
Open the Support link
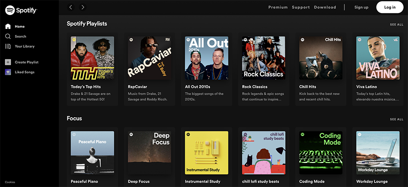click(x=301, y=7)
